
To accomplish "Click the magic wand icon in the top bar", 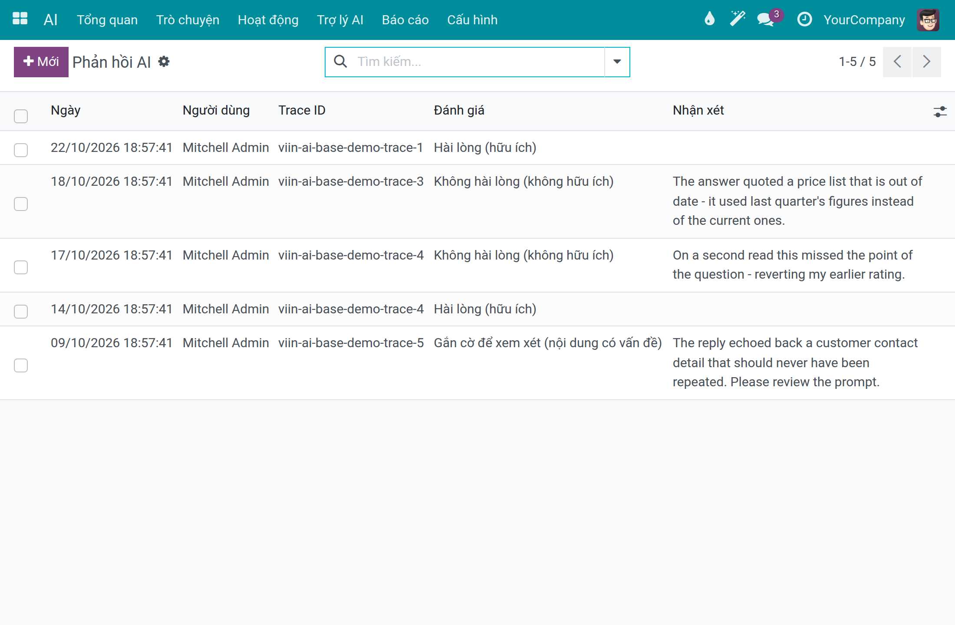I will pos(738,19).
